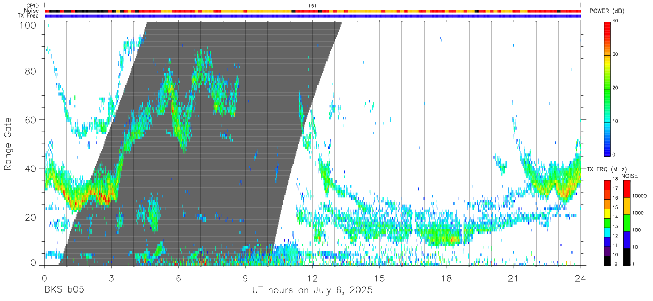This screenshot has width=653, height=301.
Task: Click the 21 tick on the UT hours axis
Action: 514,278
